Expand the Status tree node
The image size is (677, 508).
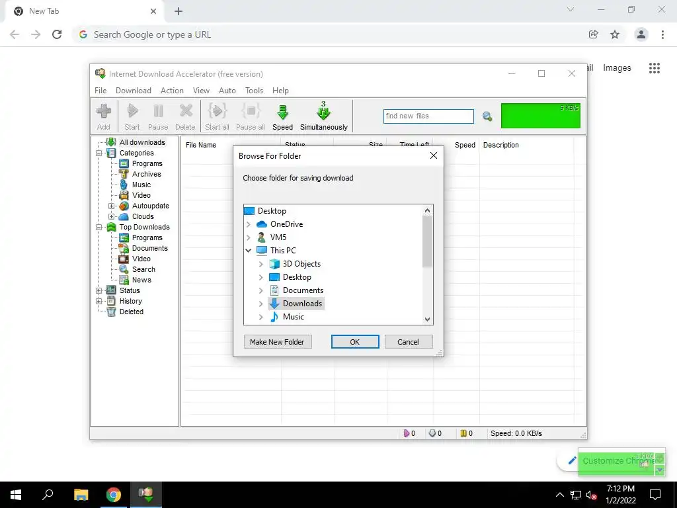pos(99,291)
